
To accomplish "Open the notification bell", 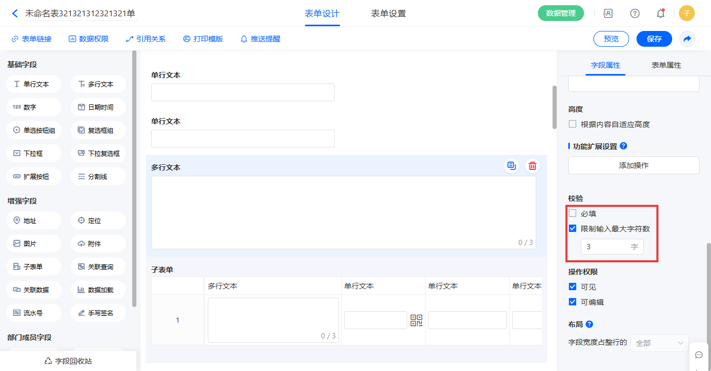I will click(661, 14).
